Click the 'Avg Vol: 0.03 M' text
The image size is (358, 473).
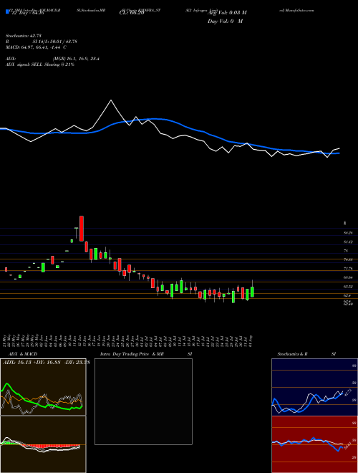227,13
